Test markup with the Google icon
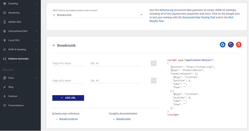Viewport: 249px width, 131px height. (223, 45)
